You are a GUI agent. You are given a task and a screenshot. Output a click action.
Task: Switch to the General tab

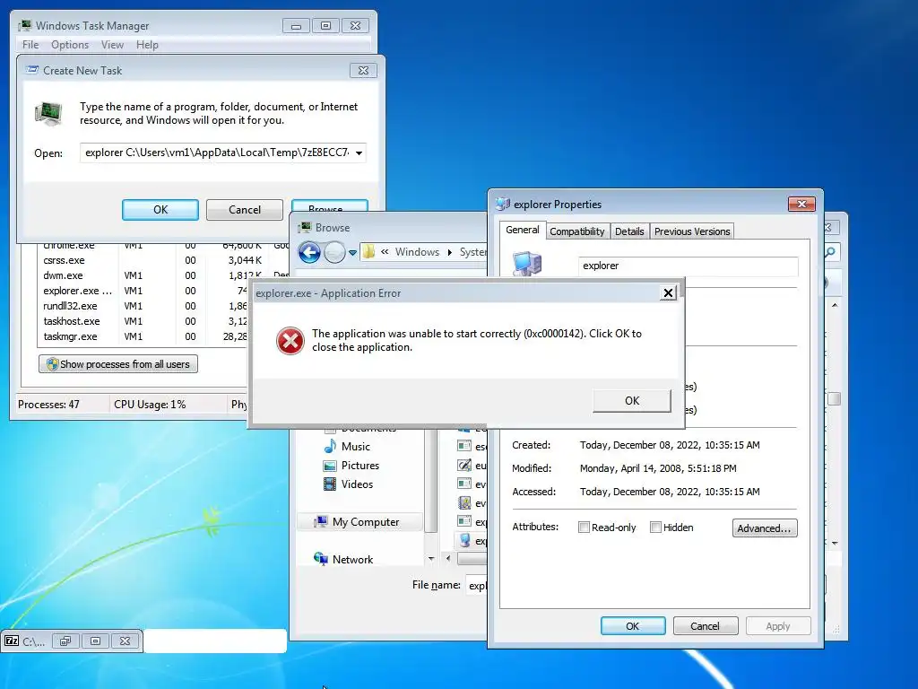tap(523, 230)
